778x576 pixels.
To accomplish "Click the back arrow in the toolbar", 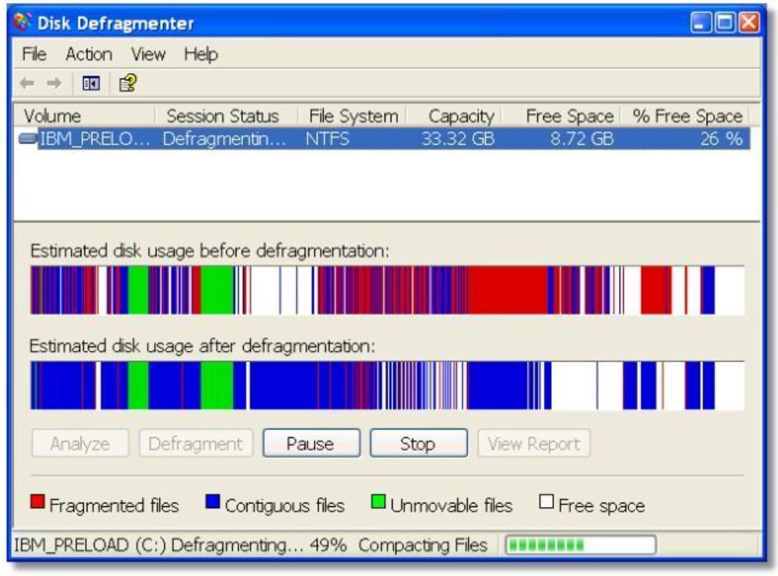I will click(x=27, y=84).
